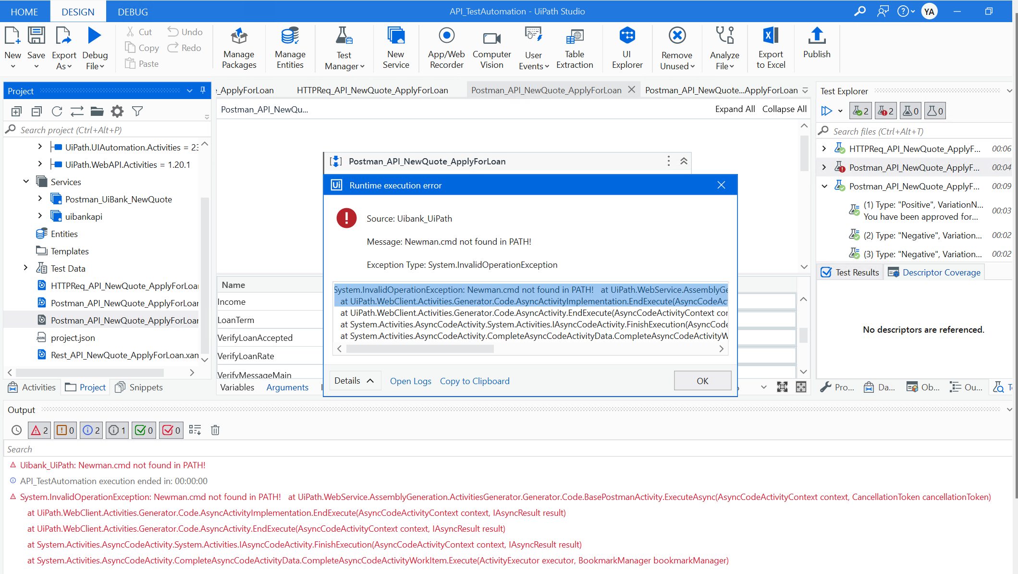This screenshot has width=1018, height=574.
Task: Collapse the Details section of error dialog
Action: pos(354,381)
